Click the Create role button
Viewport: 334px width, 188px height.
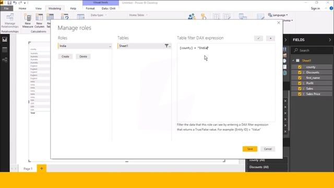pos(65,56)
